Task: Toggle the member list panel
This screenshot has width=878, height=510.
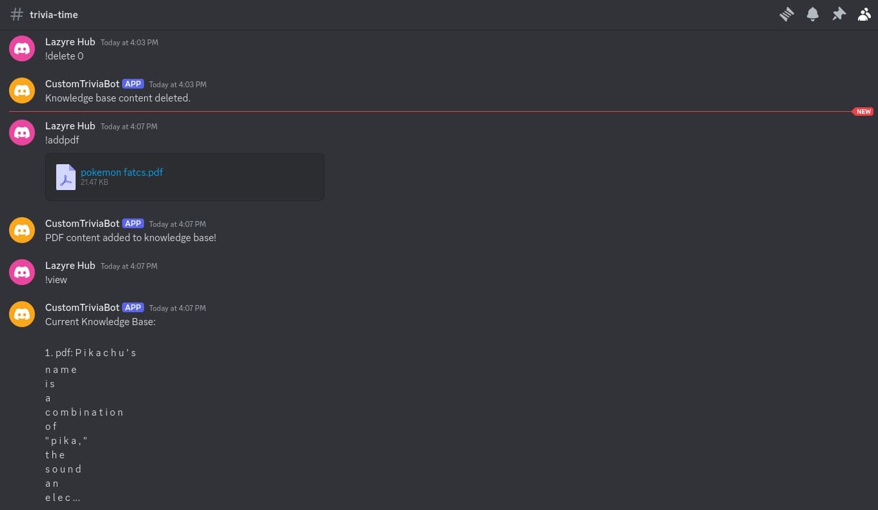Action: click(x=864, y=14)
